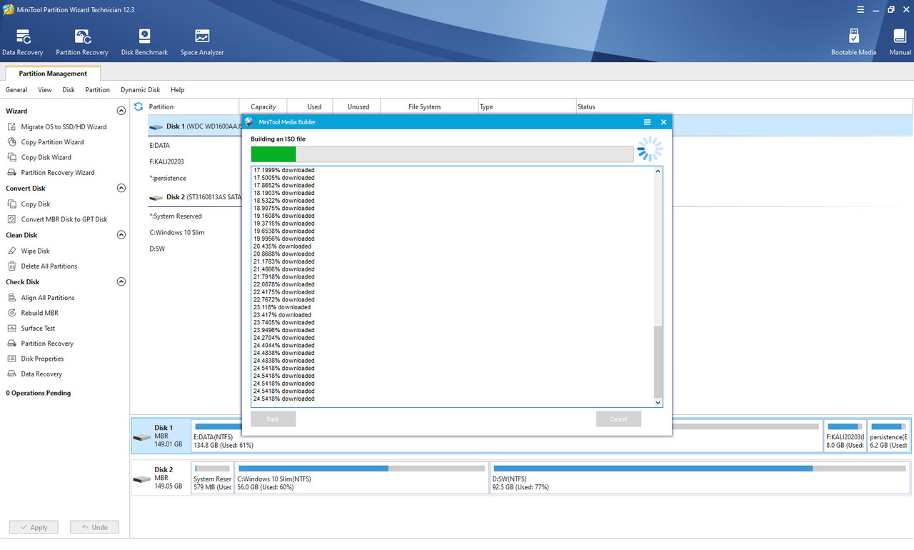Screen dimensions: 914x550
Task: Choose Rebuild MBR
Action: point(39,313)
